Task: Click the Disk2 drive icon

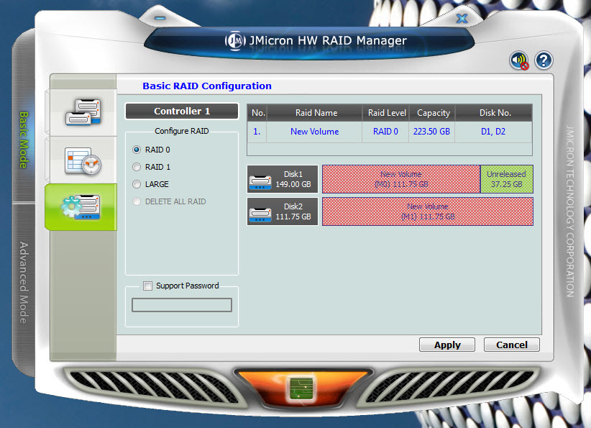Action: tap(260, 214)
